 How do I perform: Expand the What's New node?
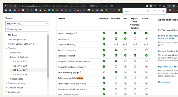click(x=9, y=52)
